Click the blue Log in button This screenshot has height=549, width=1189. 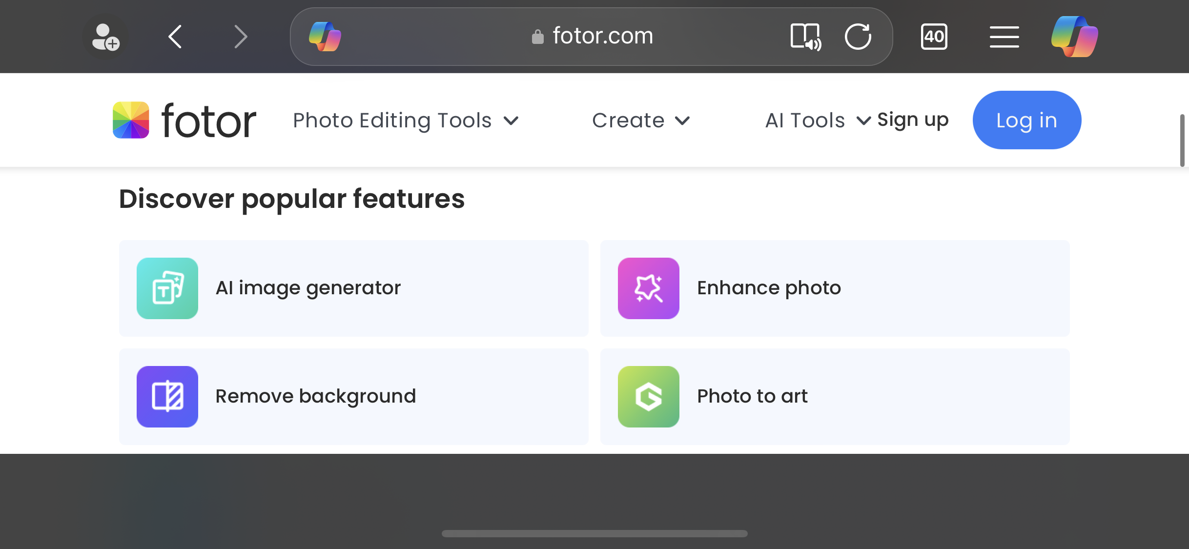(x=1027, y=120)
